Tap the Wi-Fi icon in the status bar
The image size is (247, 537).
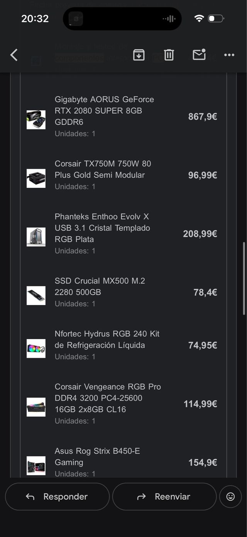coord(198,18)
